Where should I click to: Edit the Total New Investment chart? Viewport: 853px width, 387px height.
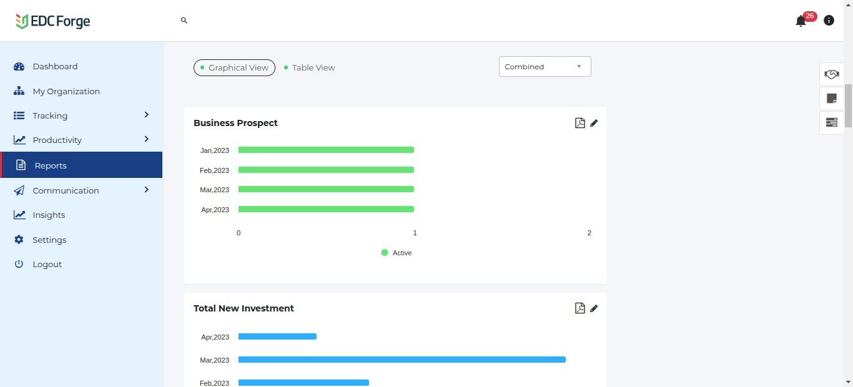(x=594, y=308)
